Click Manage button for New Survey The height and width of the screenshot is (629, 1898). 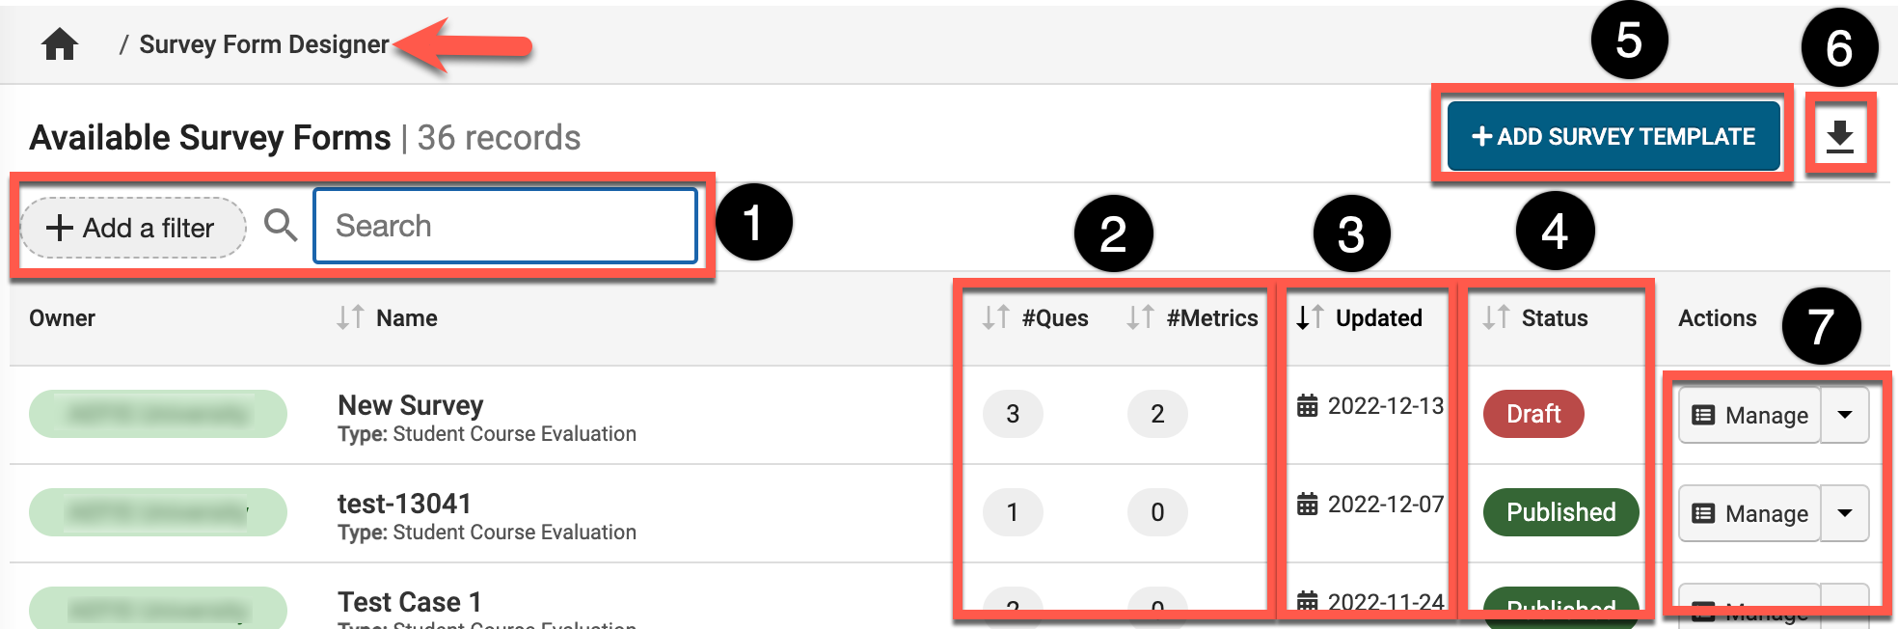click(x=1749, y=415)
